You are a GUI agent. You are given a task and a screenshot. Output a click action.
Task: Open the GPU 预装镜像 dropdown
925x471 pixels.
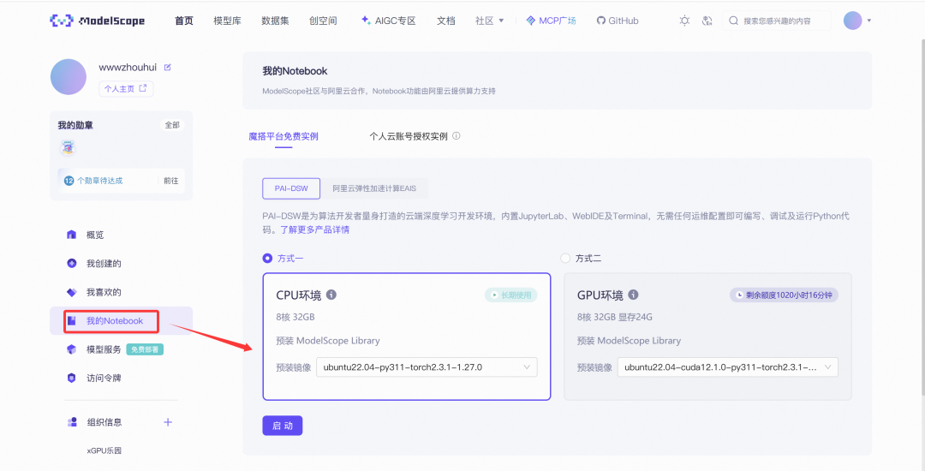[x=727, y=367]
